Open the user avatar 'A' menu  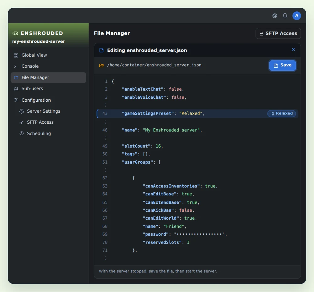pyautogui.click(x=297, y=16)
